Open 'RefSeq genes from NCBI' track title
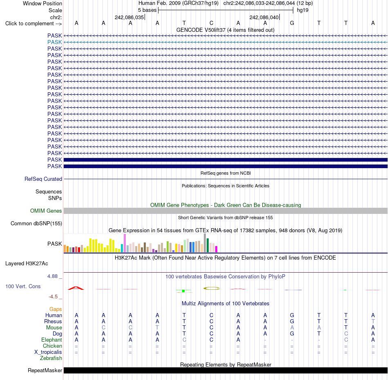This screenshot has height=380, width=388. 225,173
